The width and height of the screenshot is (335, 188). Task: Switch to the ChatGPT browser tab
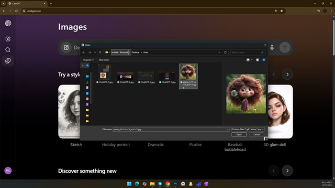click(27, 3)
